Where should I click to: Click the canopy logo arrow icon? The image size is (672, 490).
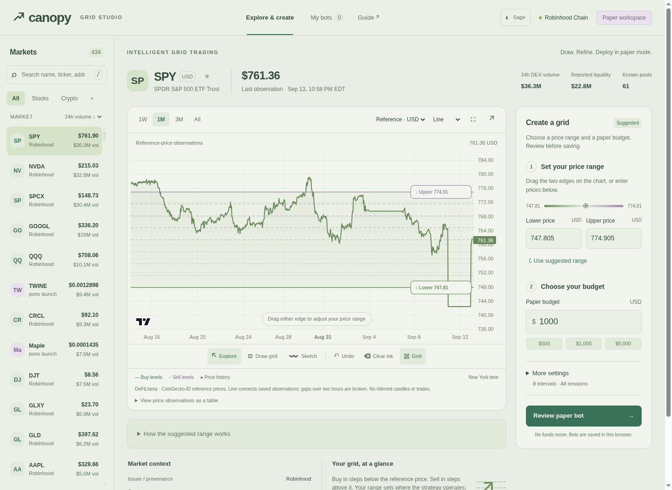pyautogui.click(x=19, y=17)
